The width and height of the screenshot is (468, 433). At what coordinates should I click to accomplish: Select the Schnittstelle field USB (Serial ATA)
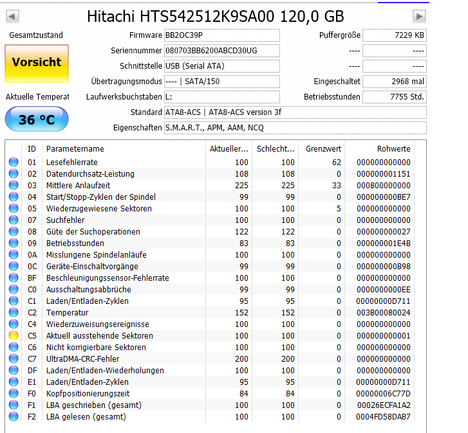[222, 66]
